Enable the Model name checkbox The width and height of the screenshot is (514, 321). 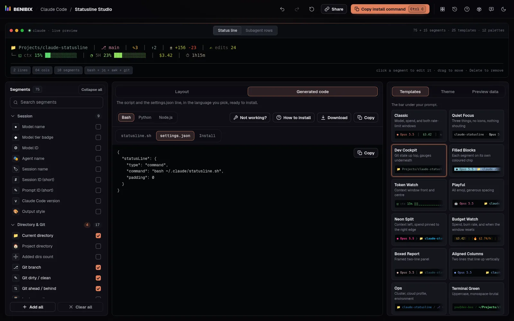[98, 127]
